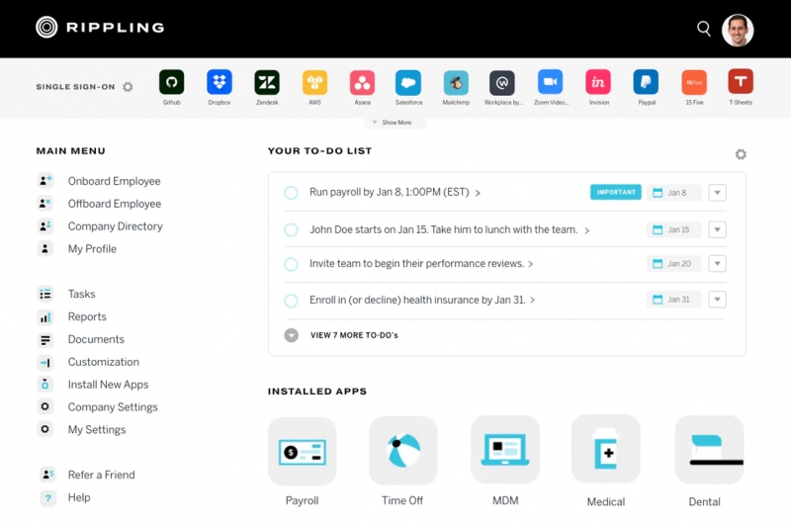Open Company Settings
The height and width of the screenshot is (526, 791).
(x=97, y=407)
